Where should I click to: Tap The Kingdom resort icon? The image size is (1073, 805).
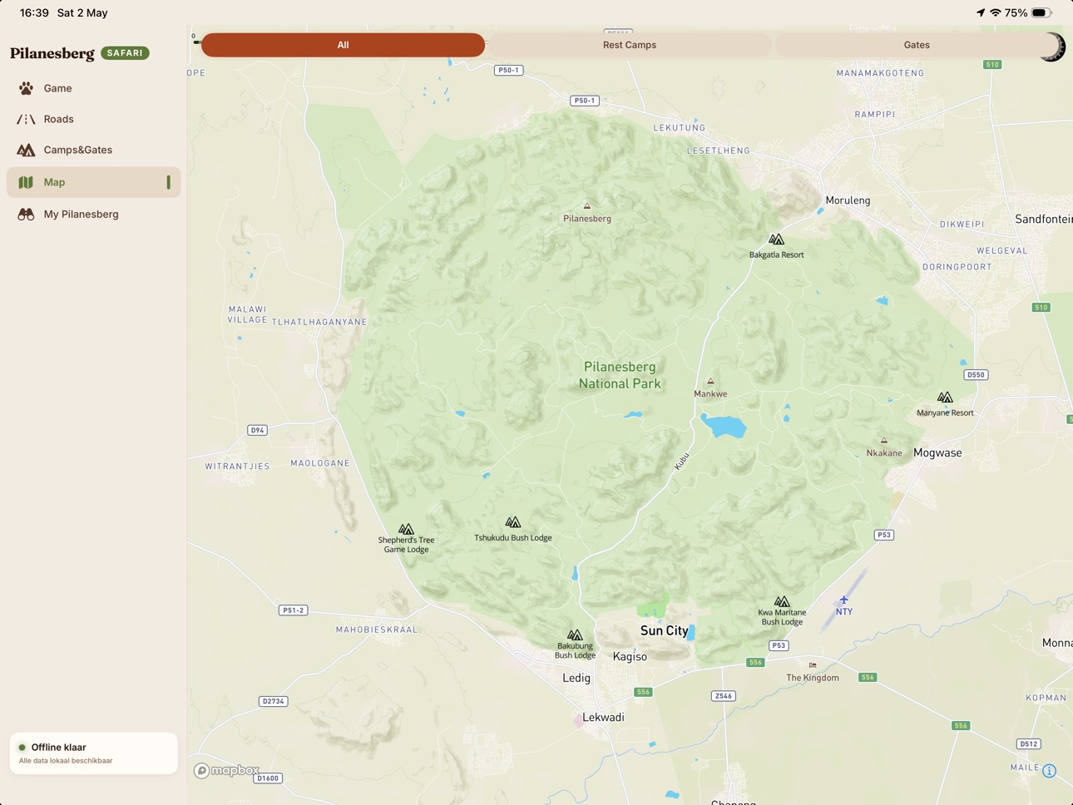813,665
